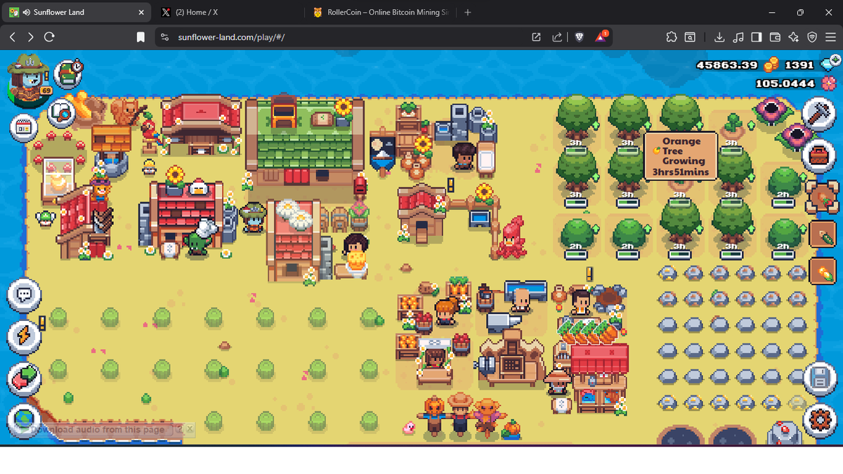The image size is (843, 474).
Task: Open the browser hamburger menu
Action: tap(830, 37)
